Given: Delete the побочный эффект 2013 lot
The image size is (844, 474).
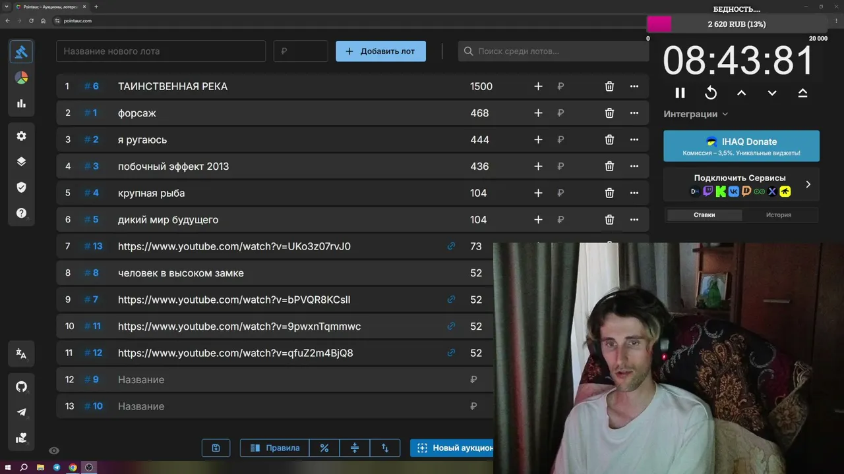Looking at the screenshot, I should point(609,167).
